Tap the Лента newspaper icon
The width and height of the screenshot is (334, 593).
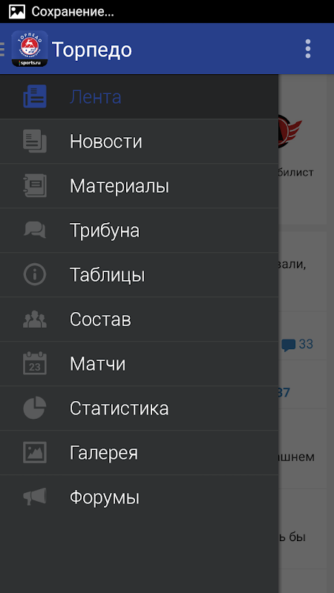pyautogui.click(x=35, y=96)
